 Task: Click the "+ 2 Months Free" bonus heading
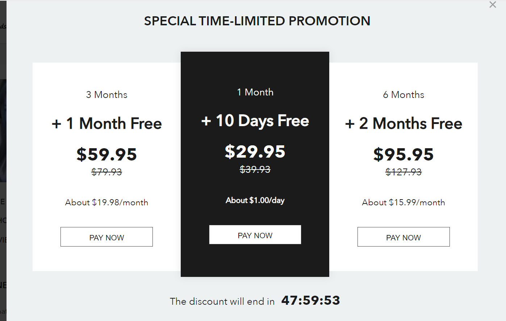click(x=403, y=124)
